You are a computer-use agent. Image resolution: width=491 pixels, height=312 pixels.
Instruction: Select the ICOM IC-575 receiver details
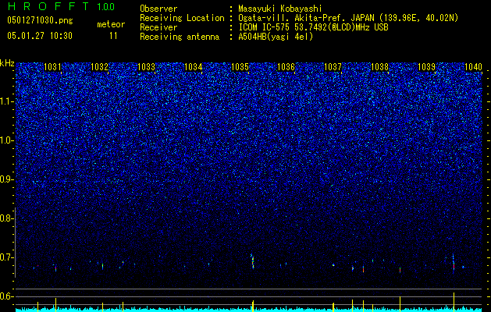[x=313, y=27]
